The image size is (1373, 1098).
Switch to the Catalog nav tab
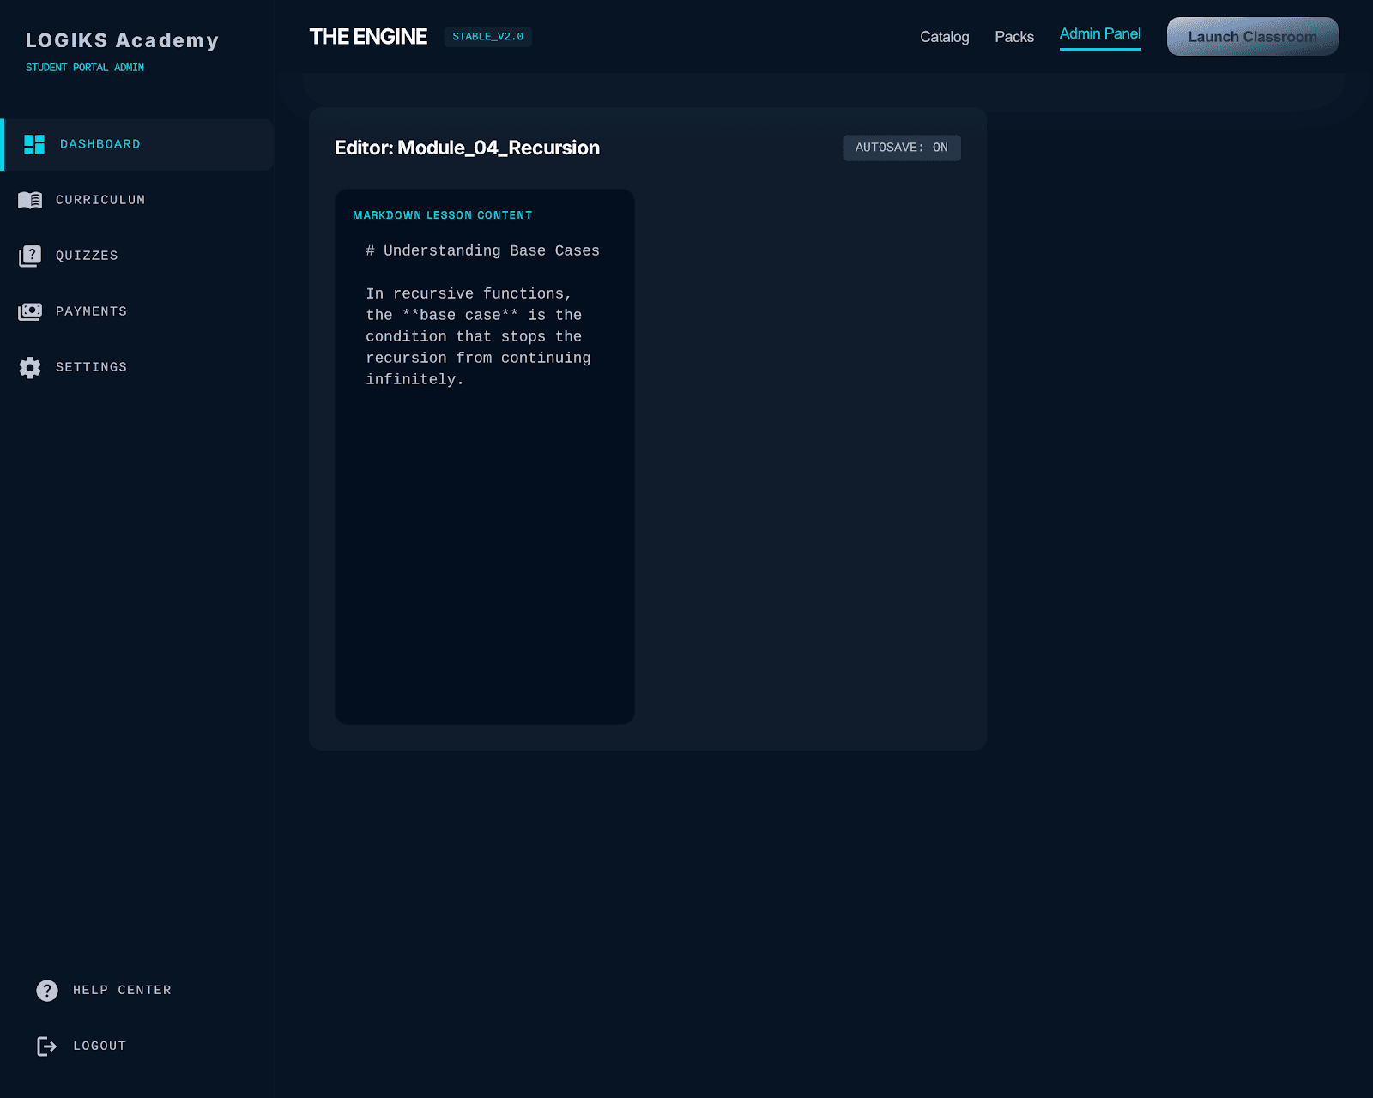click(x=945, y=37)
